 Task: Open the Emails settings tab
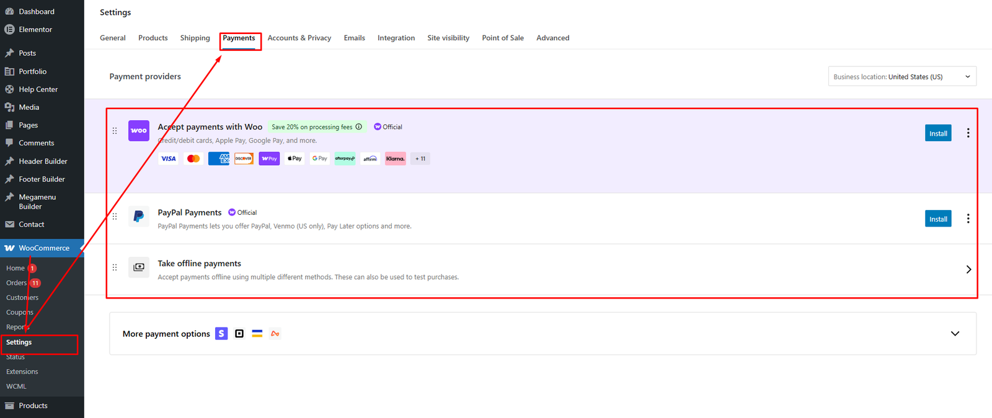355,38
